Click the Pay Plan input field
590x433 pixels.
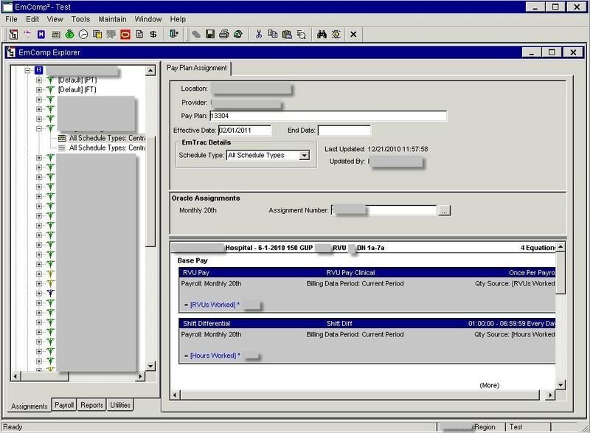click(328, 116)
